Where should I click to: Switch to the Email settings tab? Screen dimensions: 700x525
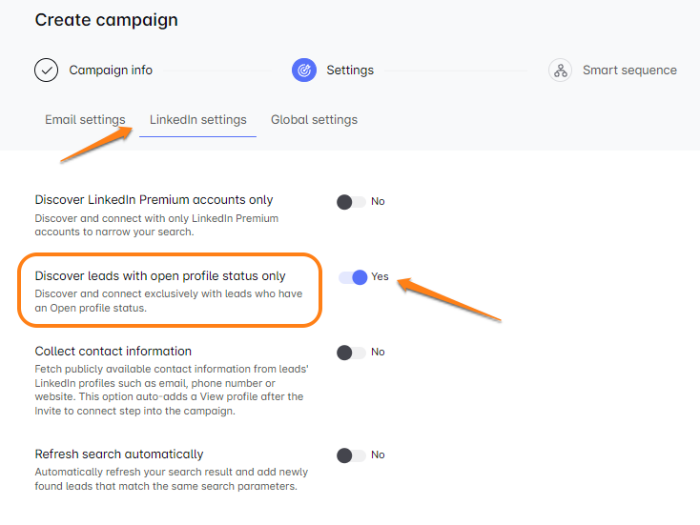(85, 120)
